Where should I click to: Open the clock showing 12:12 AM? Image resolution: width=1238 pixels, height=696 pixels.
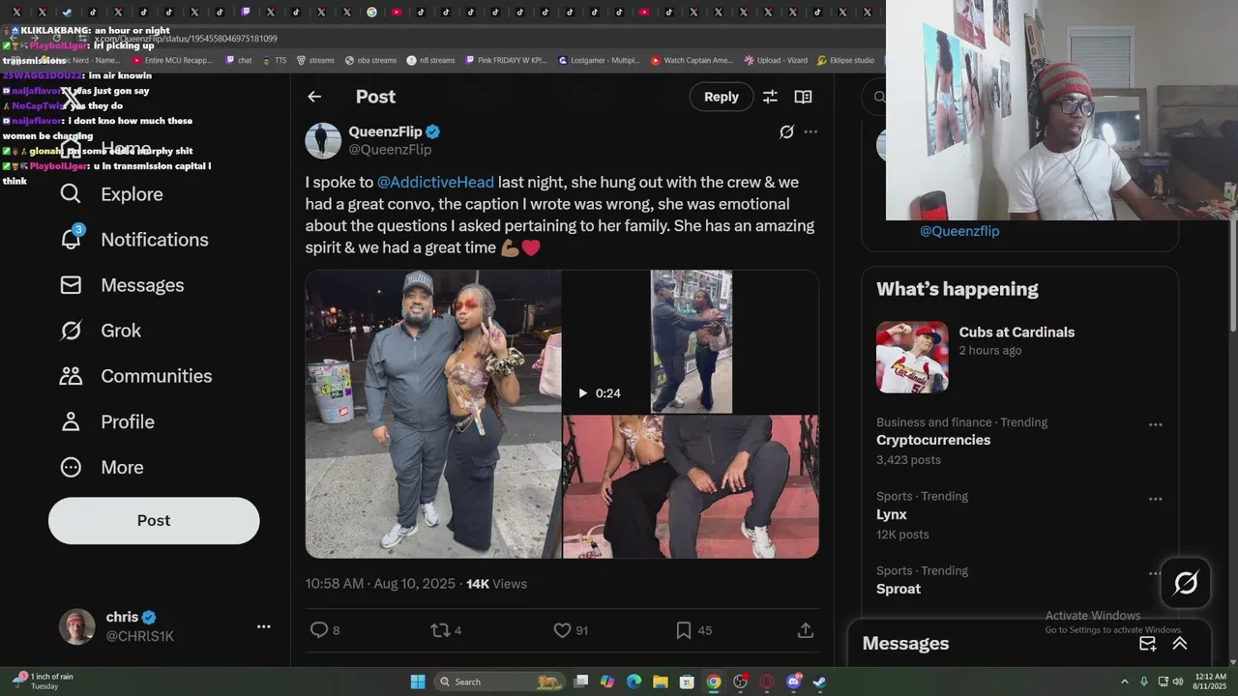pyautogui.click(x=1209, y=681)
